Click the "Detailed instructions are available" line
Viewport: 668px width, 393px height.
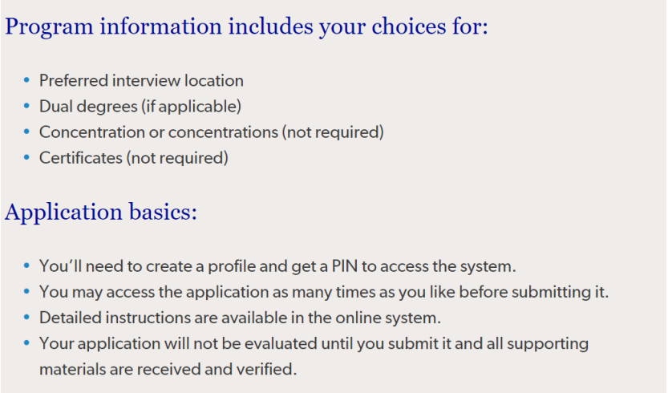click(240, 318)
